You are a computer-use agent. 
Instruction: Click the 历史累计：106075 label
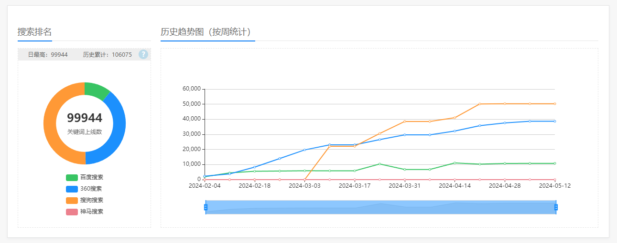coord(108,55)
